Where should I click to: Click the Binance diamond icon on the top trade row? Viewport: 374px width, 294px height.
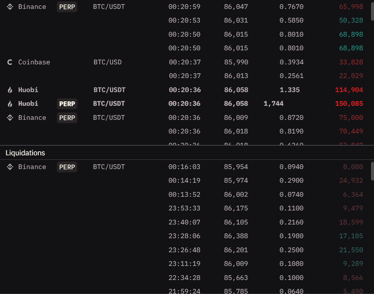coord(9,6)
